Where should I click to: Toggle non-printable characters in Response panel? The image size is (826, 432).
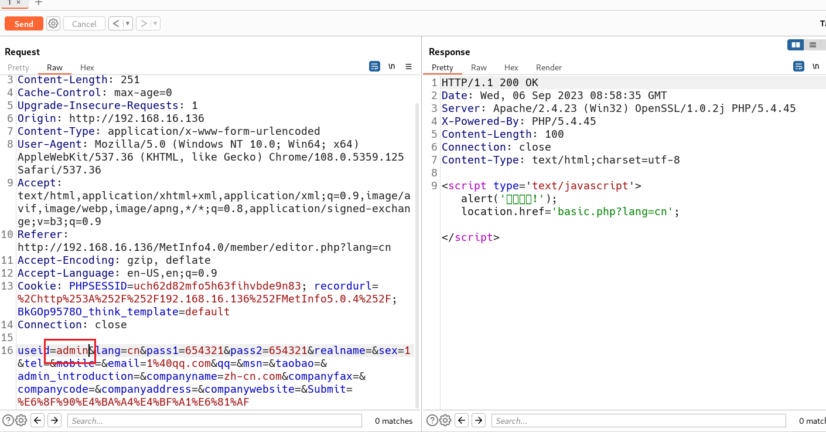click(x=816, y=66)
